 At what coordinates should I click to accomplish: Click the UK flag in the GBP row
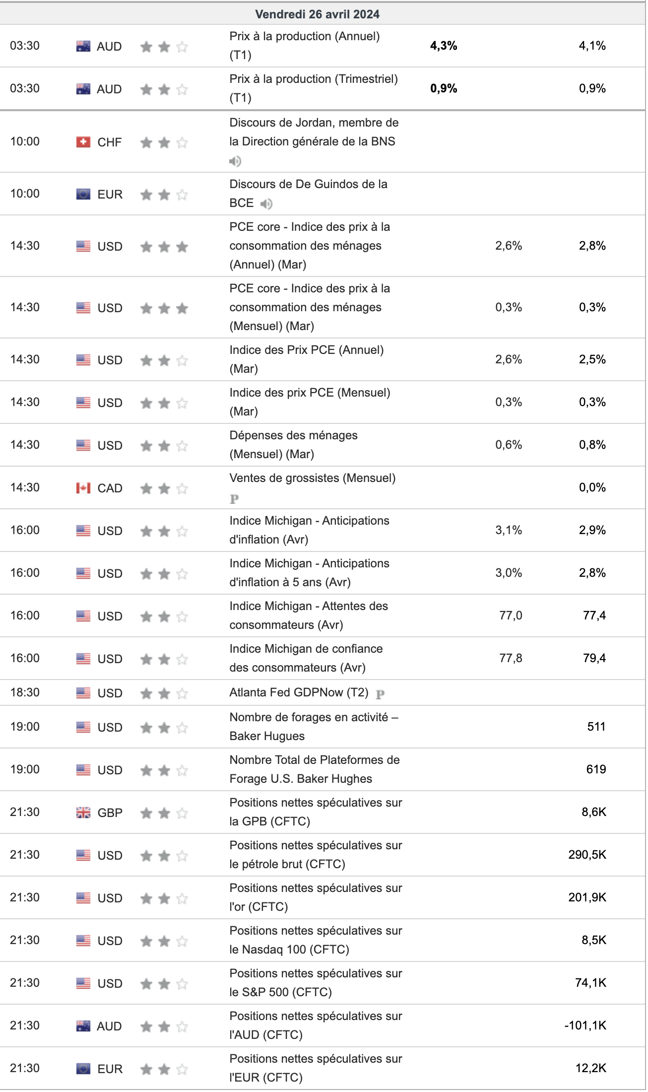(83, 813)
